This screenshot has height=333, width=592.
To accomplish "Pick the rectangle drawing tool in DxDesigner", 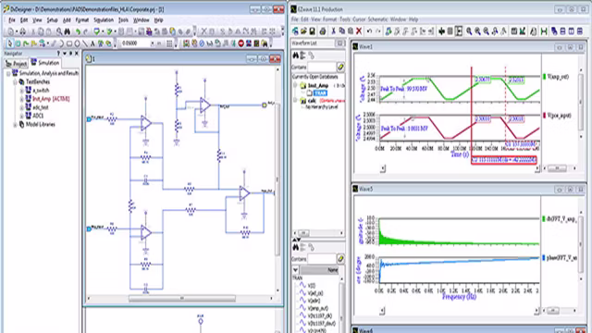I will (69, 43).
